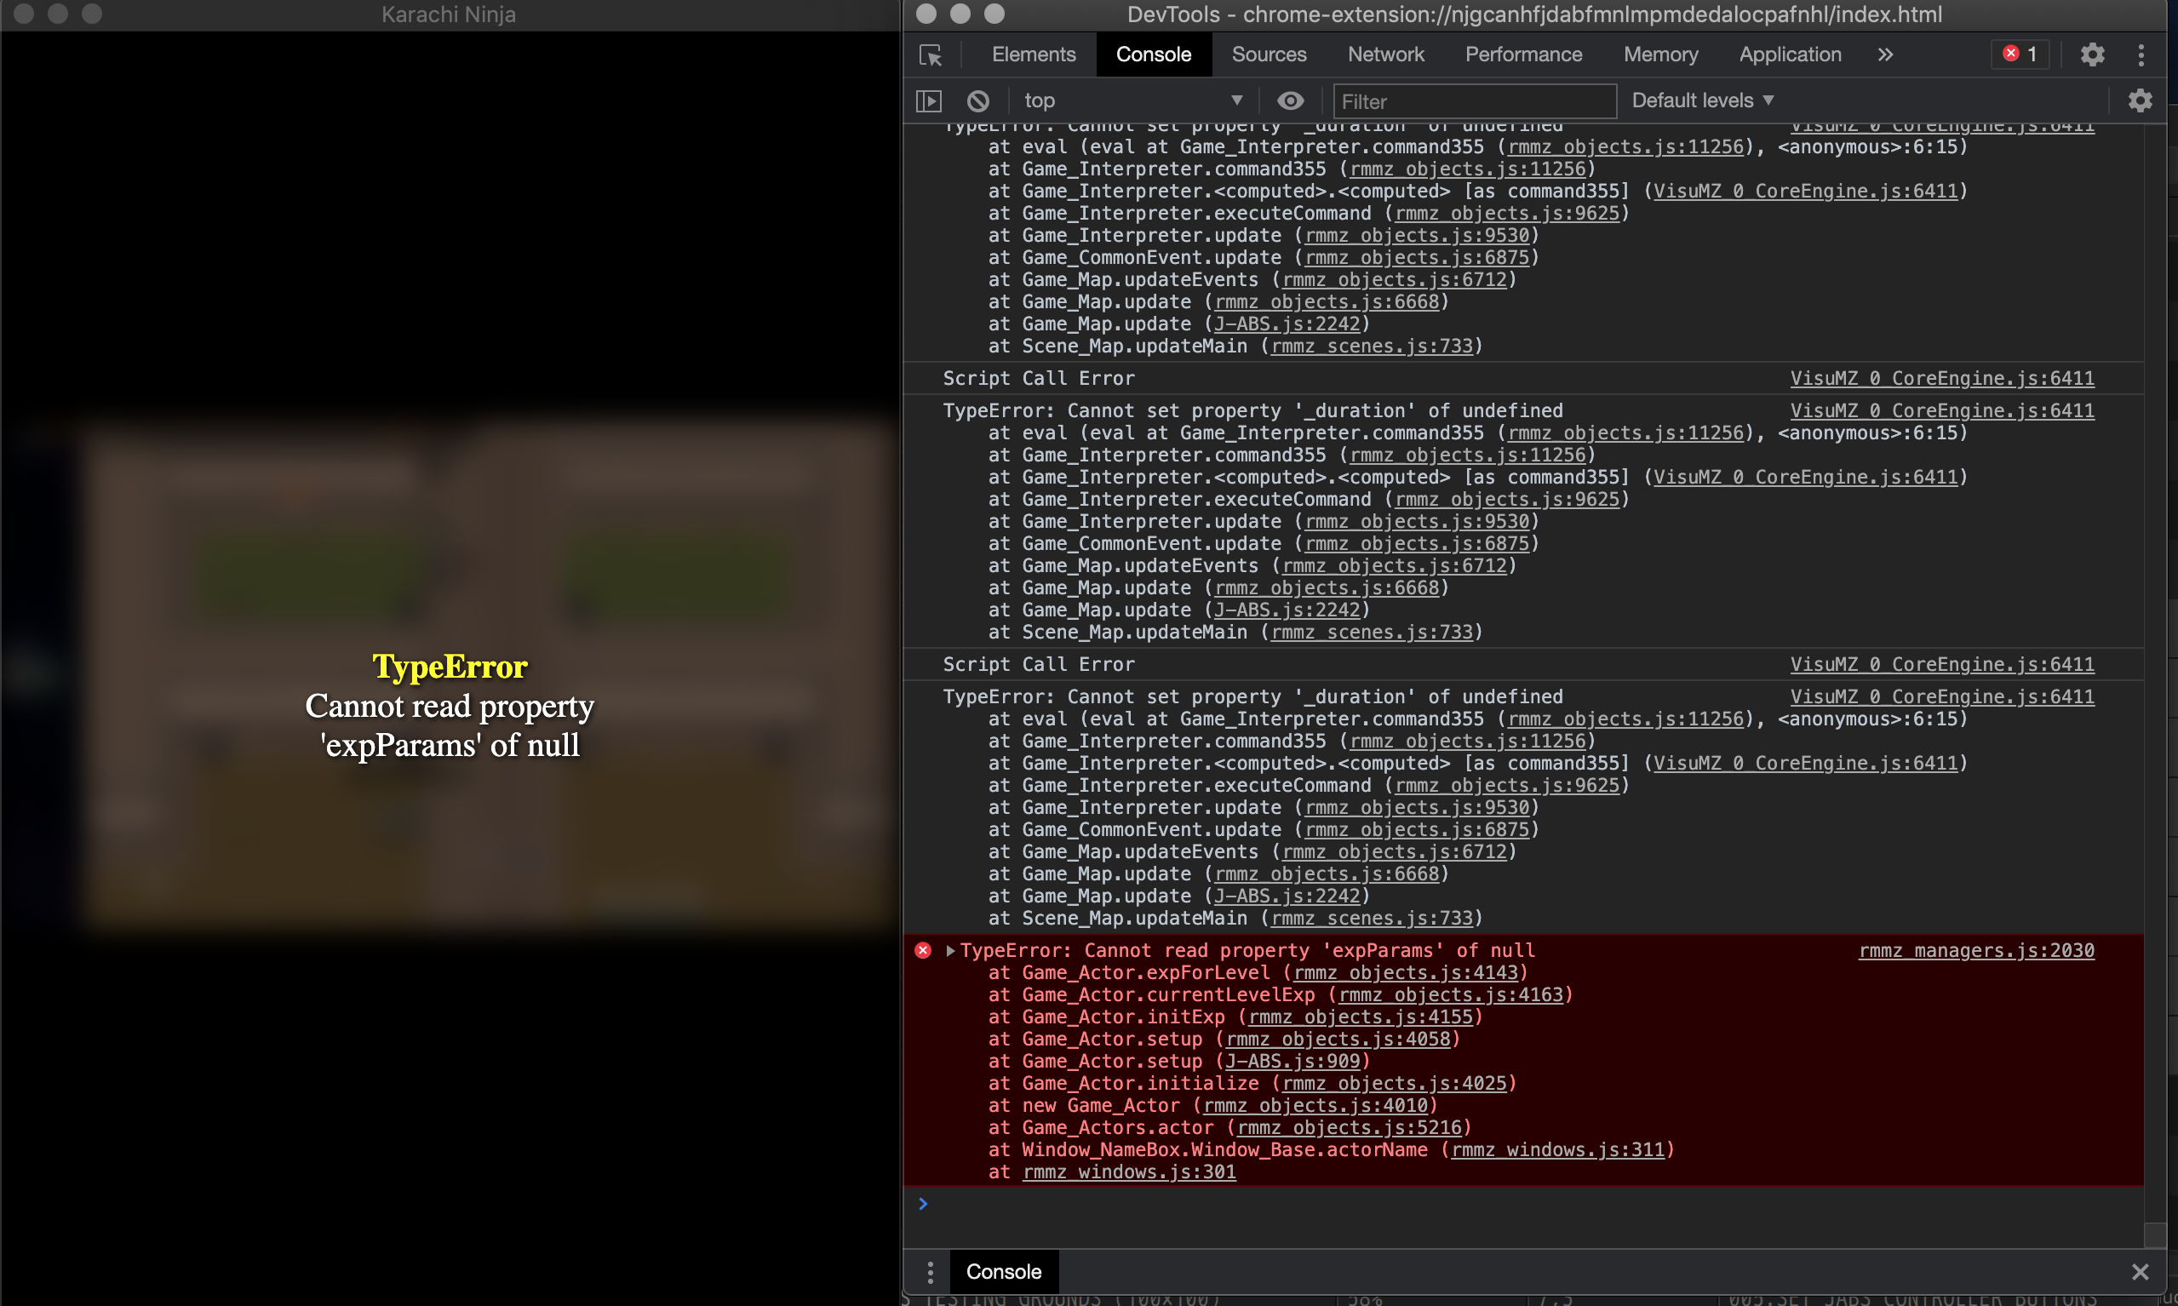Open console settings gear beside Default levels
Image resolution: width=2178 pixels, height=1306 pixels.
[x=2141, y=101]
